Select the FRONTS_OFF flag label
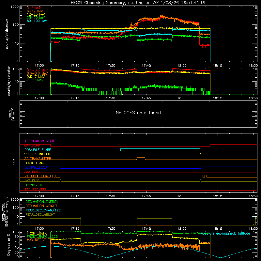 [35, 185]
